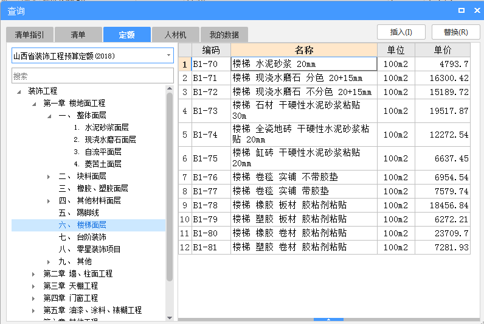The width and height of the screenshot is (484, 324).
Task: Expand 第五章 油漆、涂料、裱糊工程 chapter
Action: tap(33, 311)
